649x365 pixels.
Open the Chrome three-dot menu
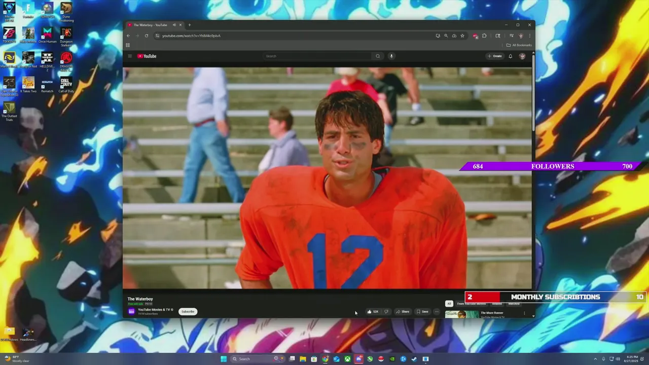(529, 35)
